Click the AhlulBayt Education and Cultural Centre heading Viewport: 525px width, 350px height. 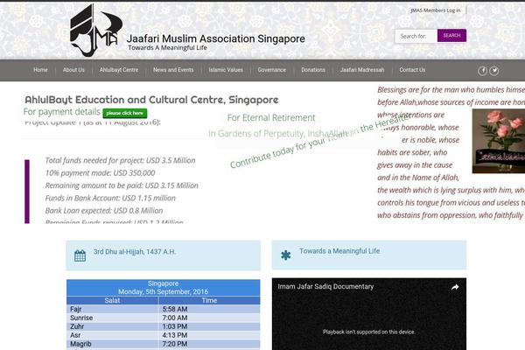coord(151,100)
